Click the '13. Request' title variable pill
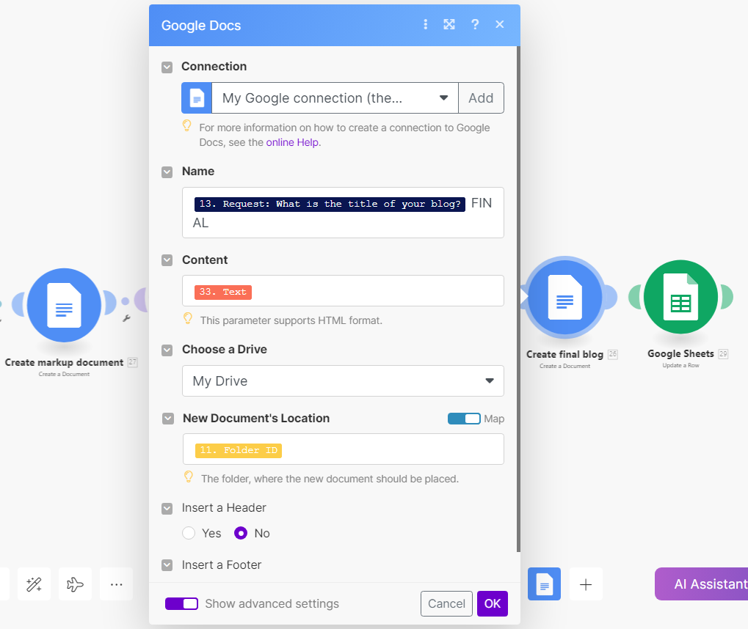Screen dimensions: 748x629 click(330, 204)
